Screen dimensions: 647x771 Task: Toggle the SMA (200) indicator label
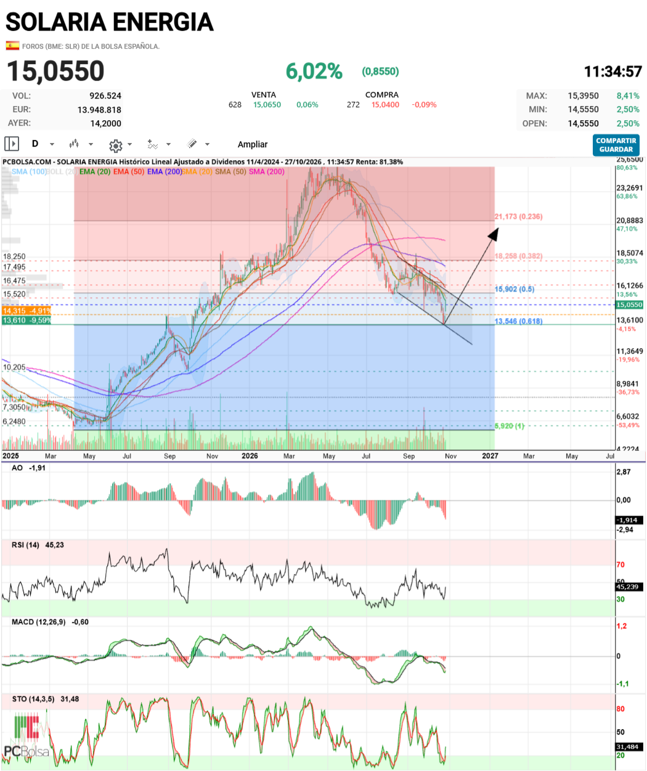[267, 171]
